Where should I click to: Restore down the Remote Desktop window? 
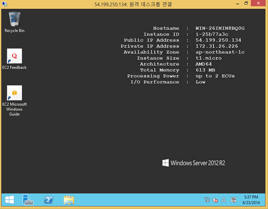pos(246,3)
